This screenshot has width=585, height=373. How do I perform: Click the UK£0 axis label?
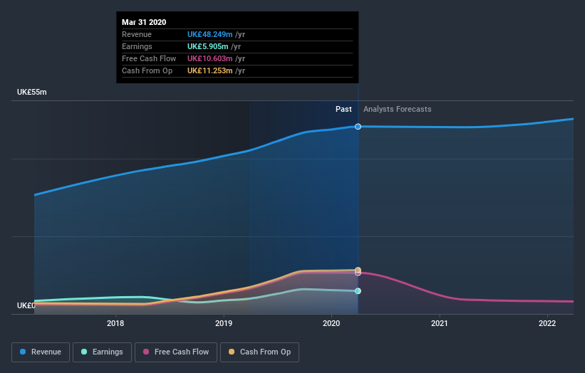point(26,305)
